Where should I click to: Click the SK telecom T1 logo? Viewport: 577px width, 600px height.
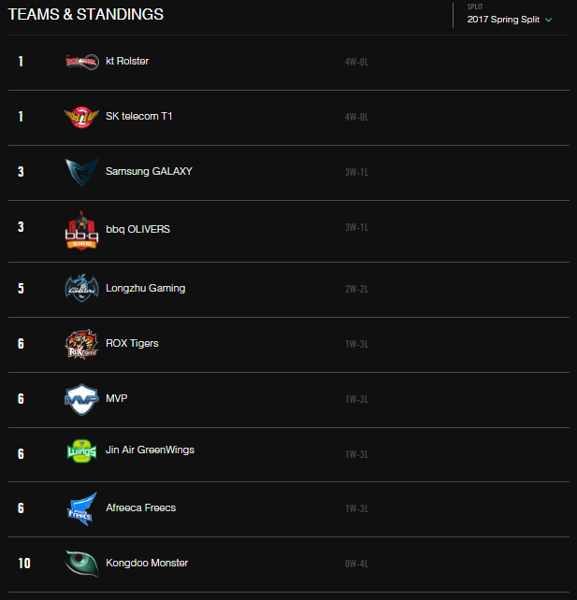tap(81, 117)
